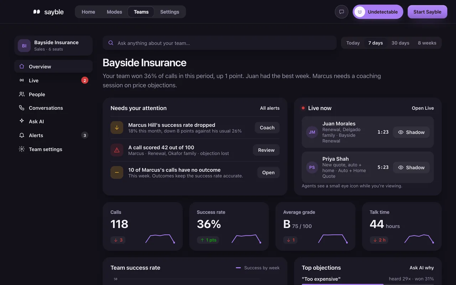Screen dimensions: 456x285
Task: Click the red Live badge showing 2
Action: tap(85, 80)
